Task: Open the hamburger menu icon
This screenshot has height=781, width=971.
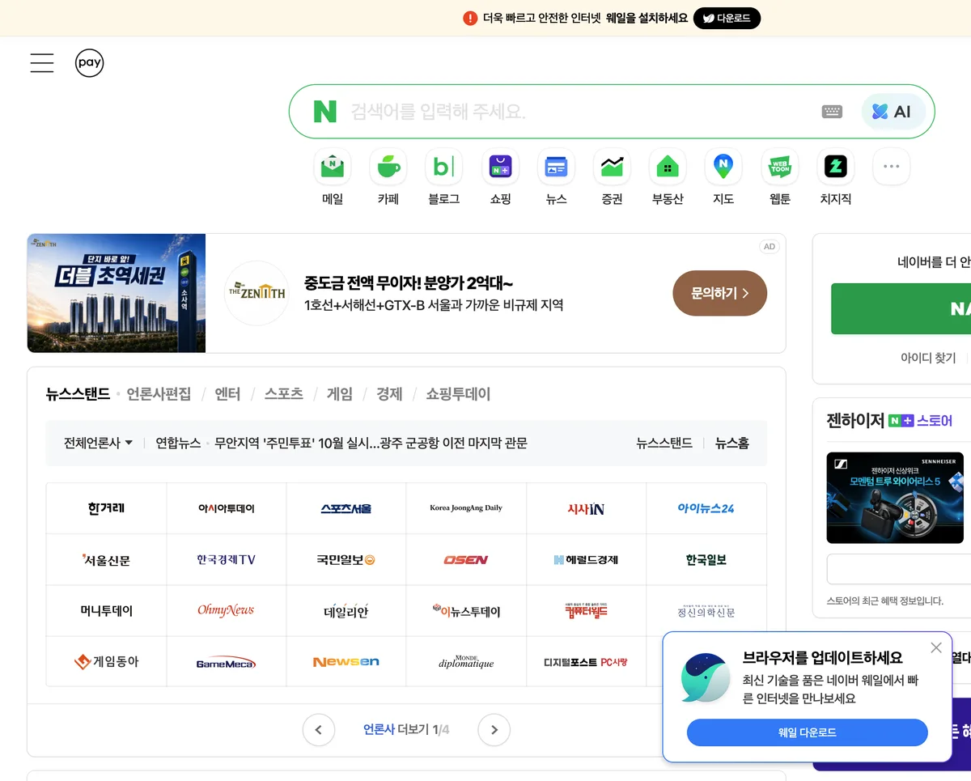Action: coord(42,63)
